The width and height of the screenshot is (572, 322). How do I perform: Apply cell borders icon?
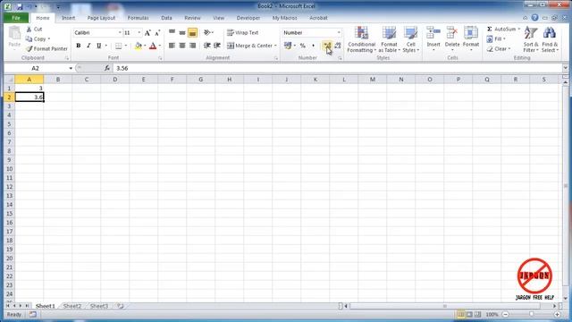[x=119, y=46]
